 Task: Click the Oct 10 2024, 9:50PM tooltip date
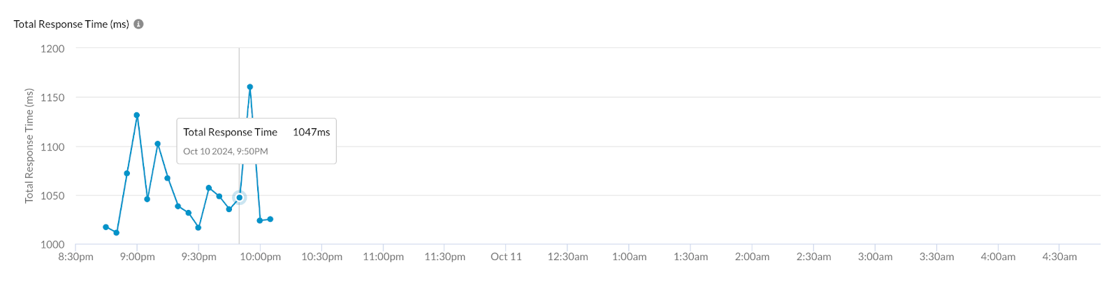point(226,151)
